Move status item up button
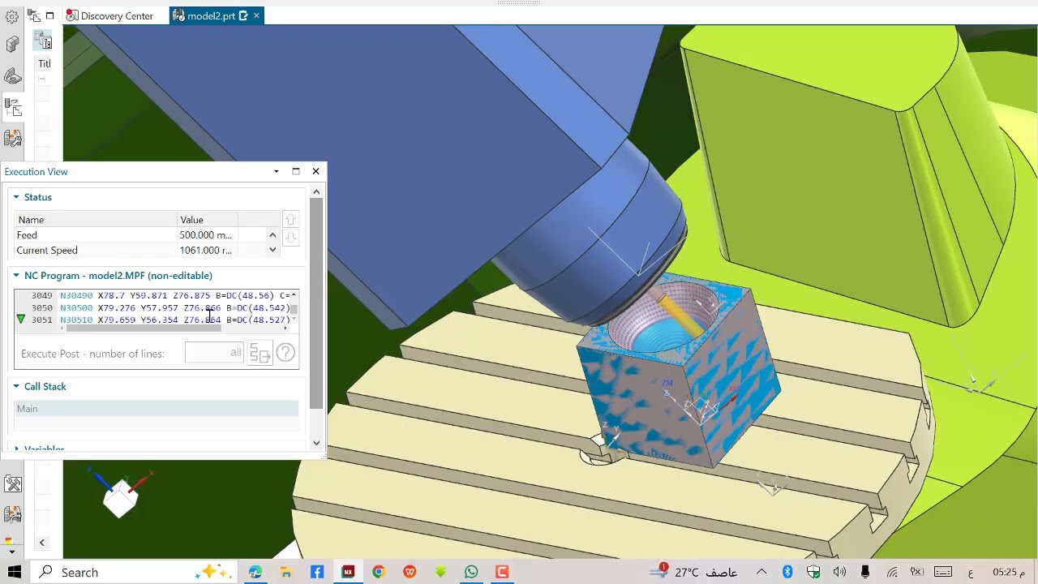Image resolution: width=1038 pixels, height=584 pixels. [x=290, y=220]
